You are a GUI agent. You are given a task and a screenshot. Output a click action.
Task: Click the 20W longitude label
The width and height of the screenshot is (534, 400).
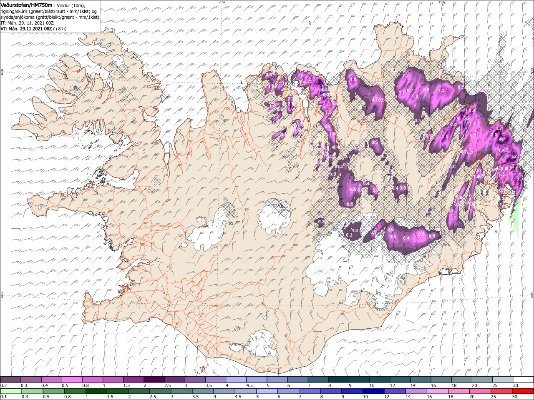coord(222,2)
